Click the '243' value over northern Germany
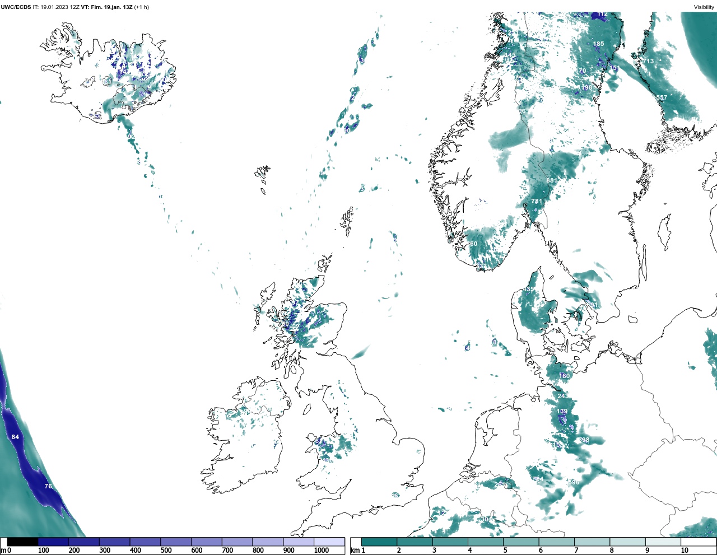This screenshot has height=555, width=717. tap(563, 396)
